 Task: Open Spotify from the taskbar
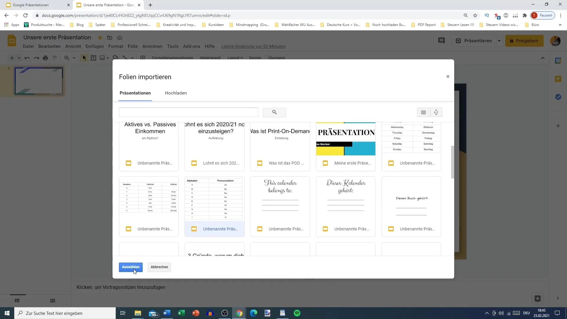[x=297, y=313]
